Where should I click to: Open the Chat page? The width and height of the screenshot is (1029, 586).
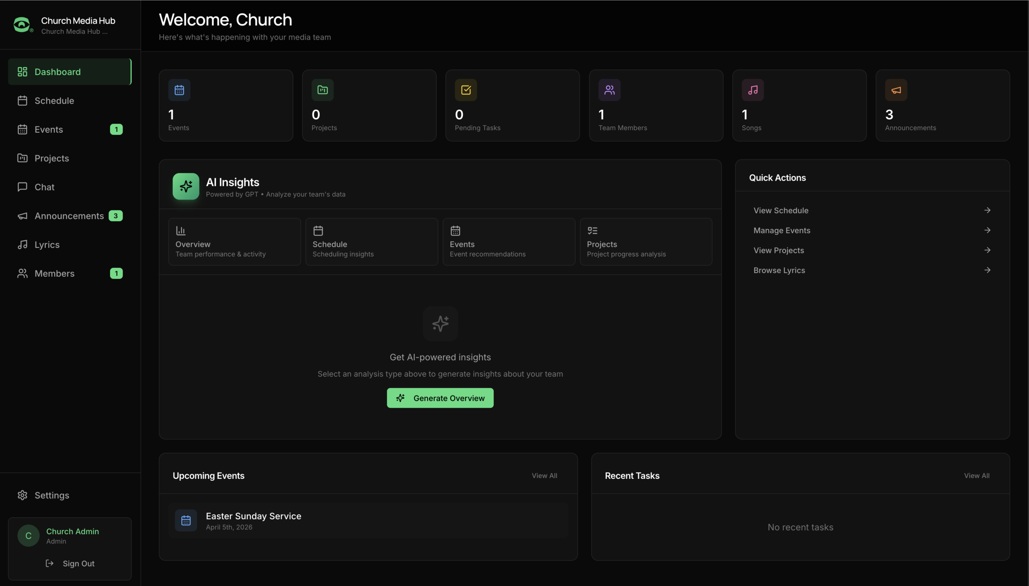pos(70,187)
